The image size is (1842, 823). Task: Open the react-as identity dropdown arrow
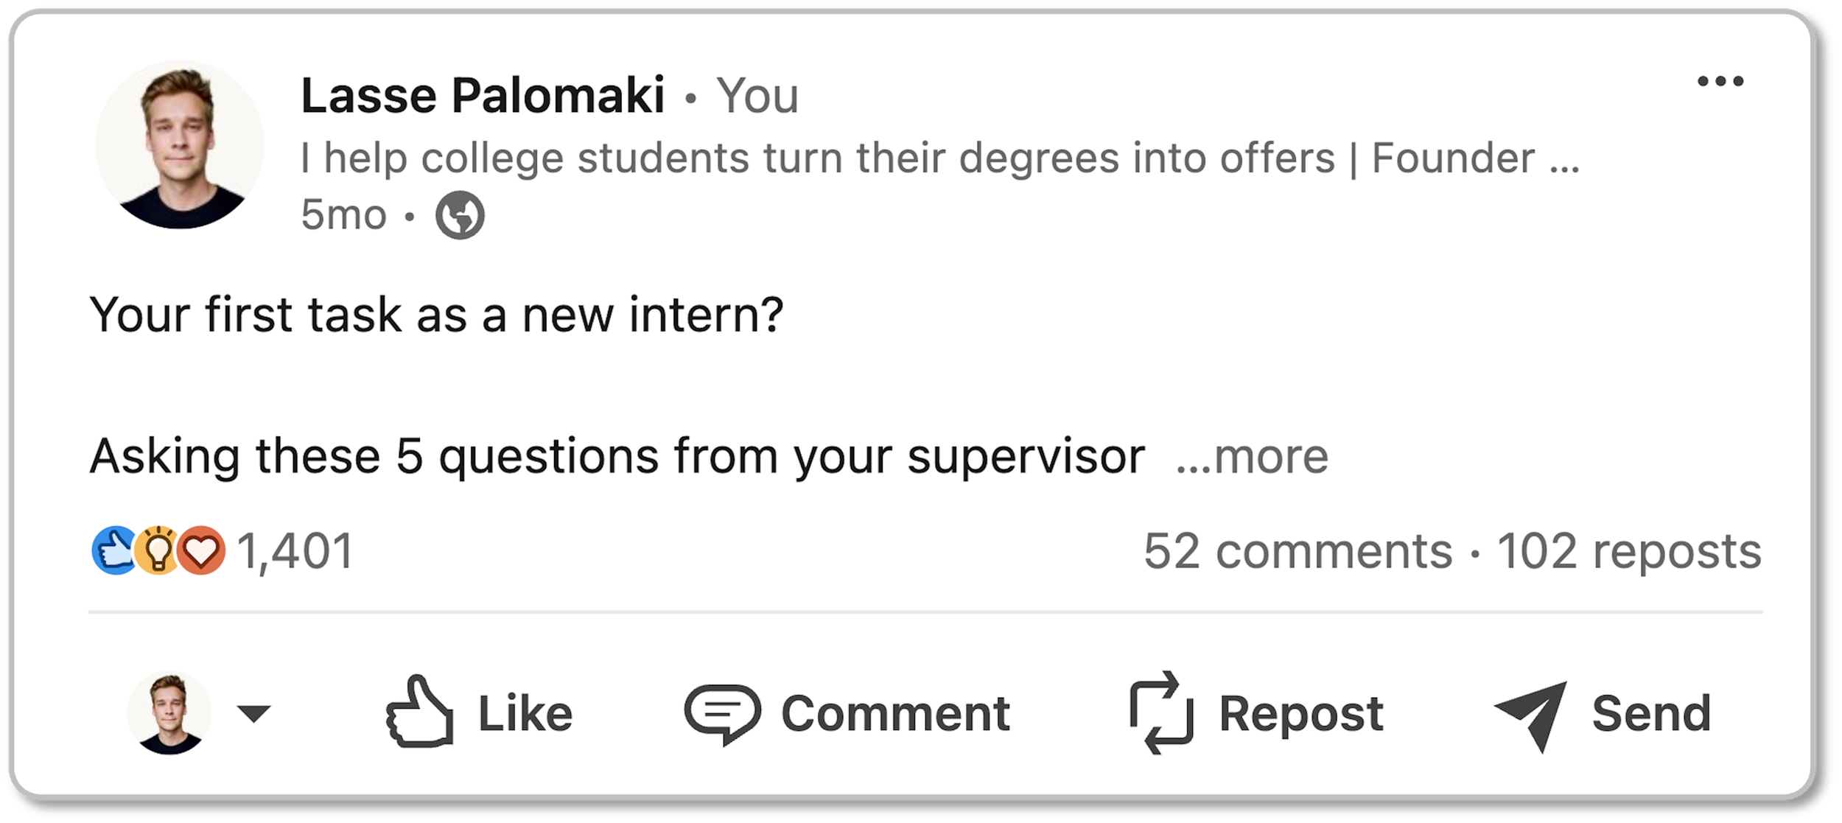click(253, 713)
